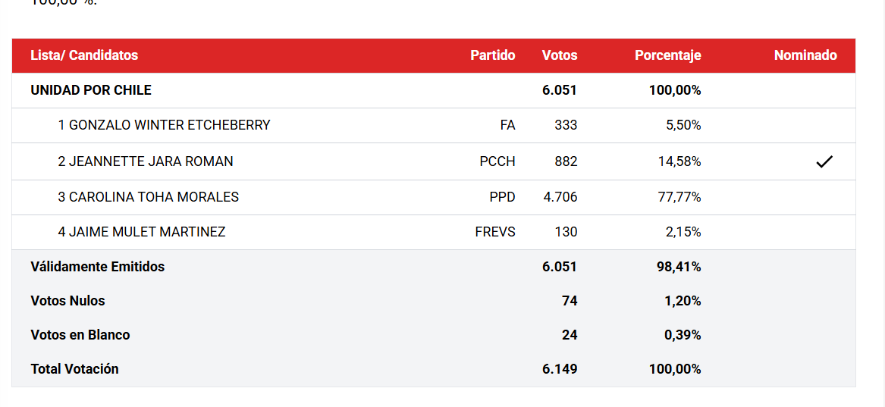Screen dimensions: 885x407
Task: Select the Votos en Blanco row label
Action: tap(80, 335)
